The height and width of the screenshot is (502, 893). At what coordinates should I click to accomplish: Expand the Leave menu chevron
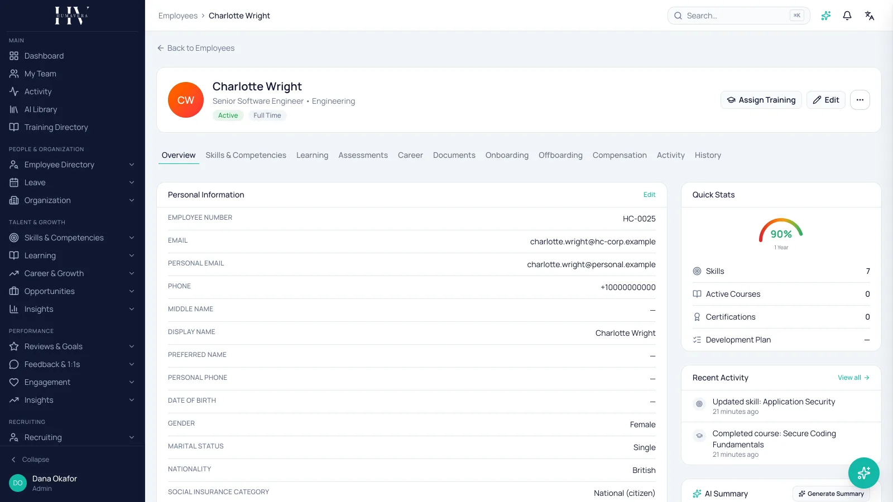[132, 182]
